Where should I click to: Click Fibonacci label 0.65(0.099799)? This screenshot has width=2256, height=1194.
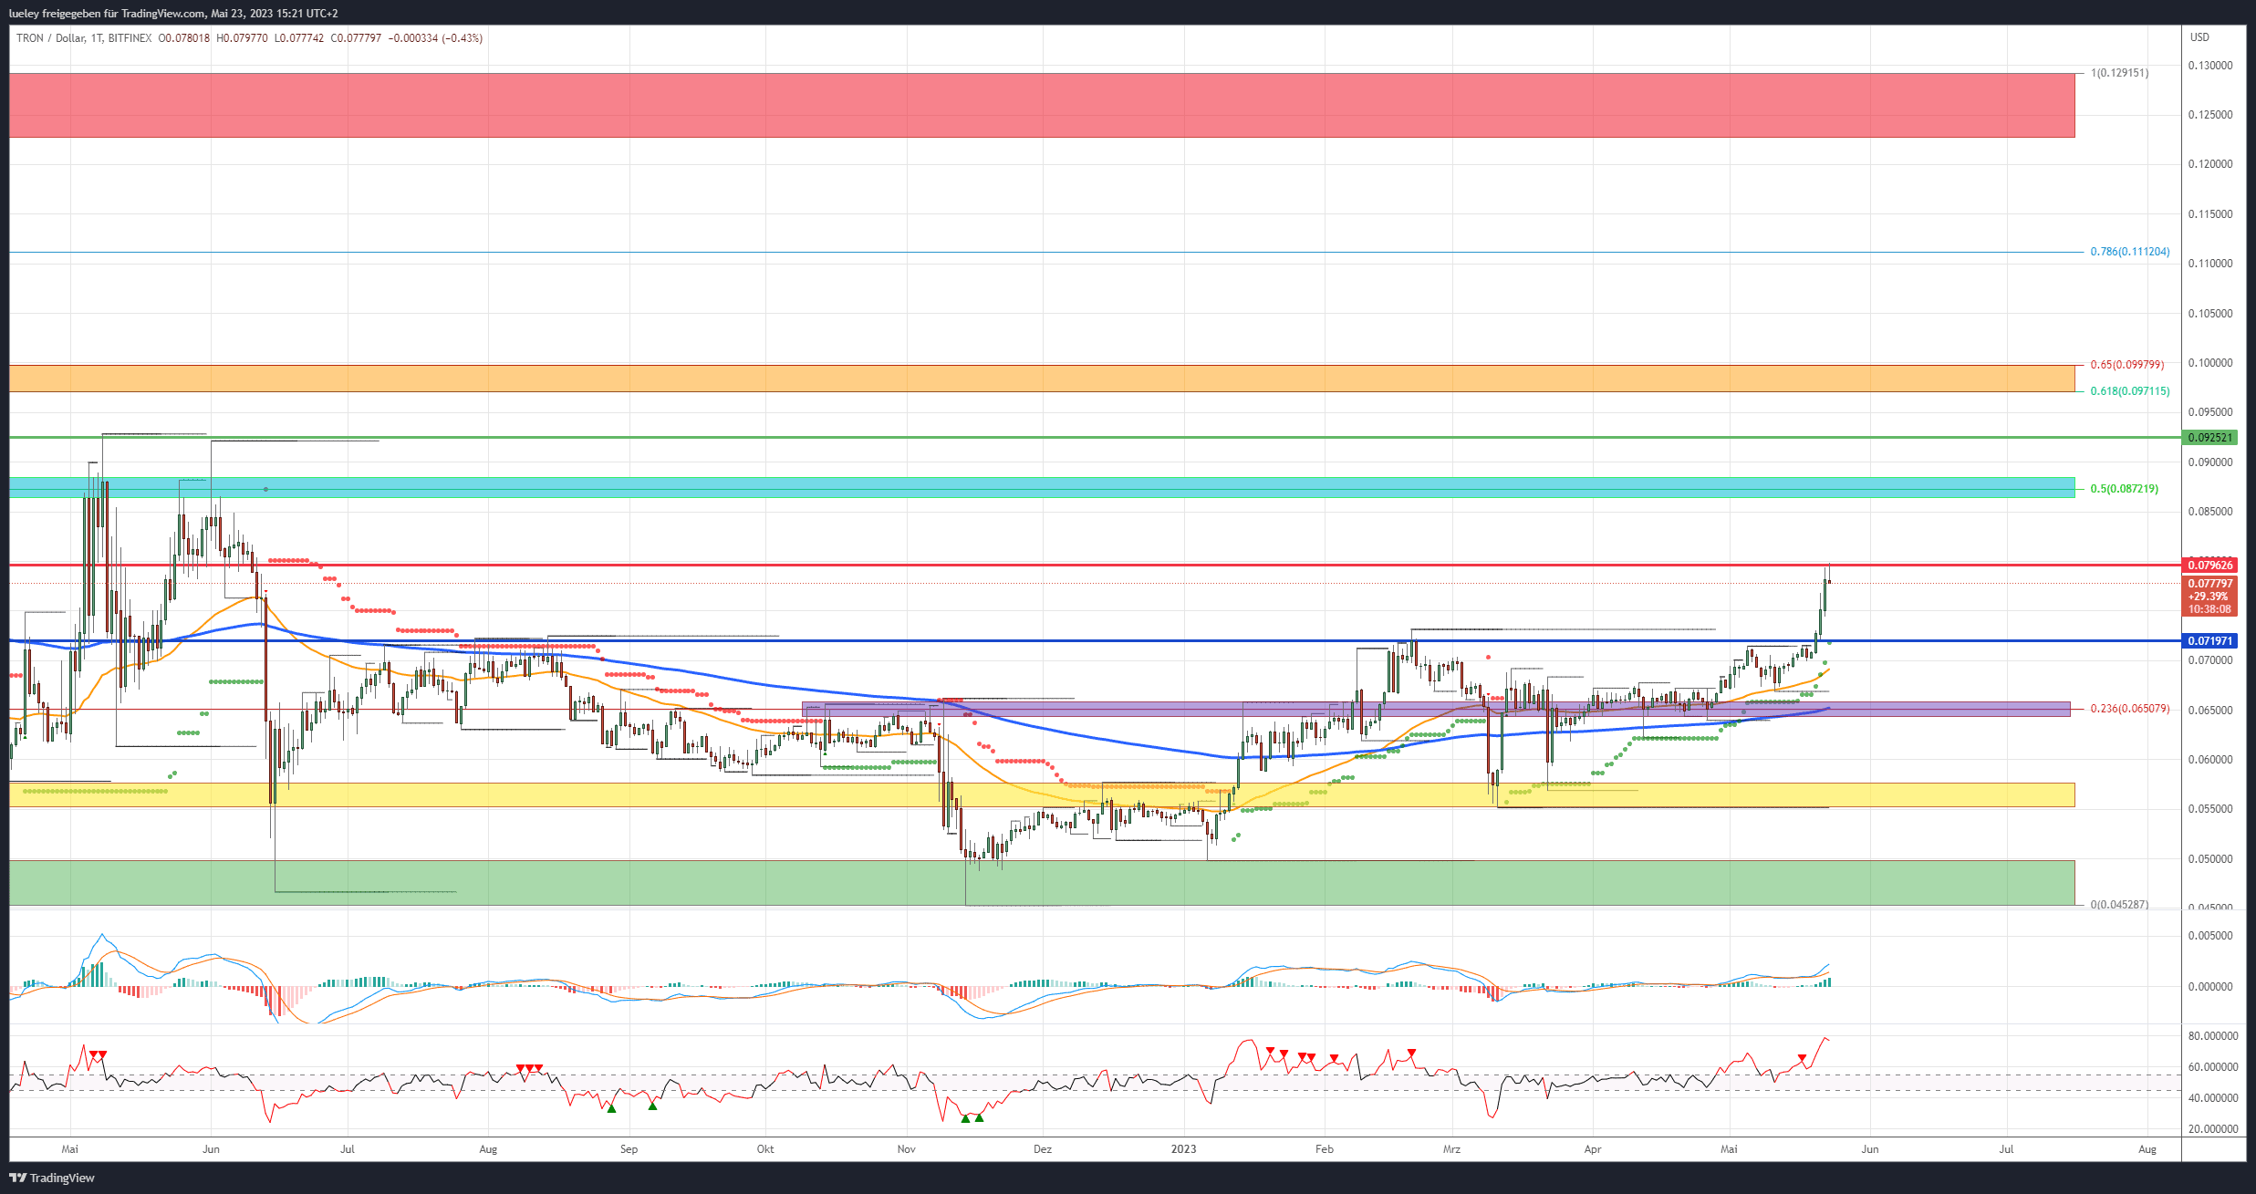(x=2126, y=365)
